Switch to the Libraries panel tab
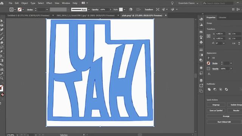242x136 pixels. (x=222, y=17)
